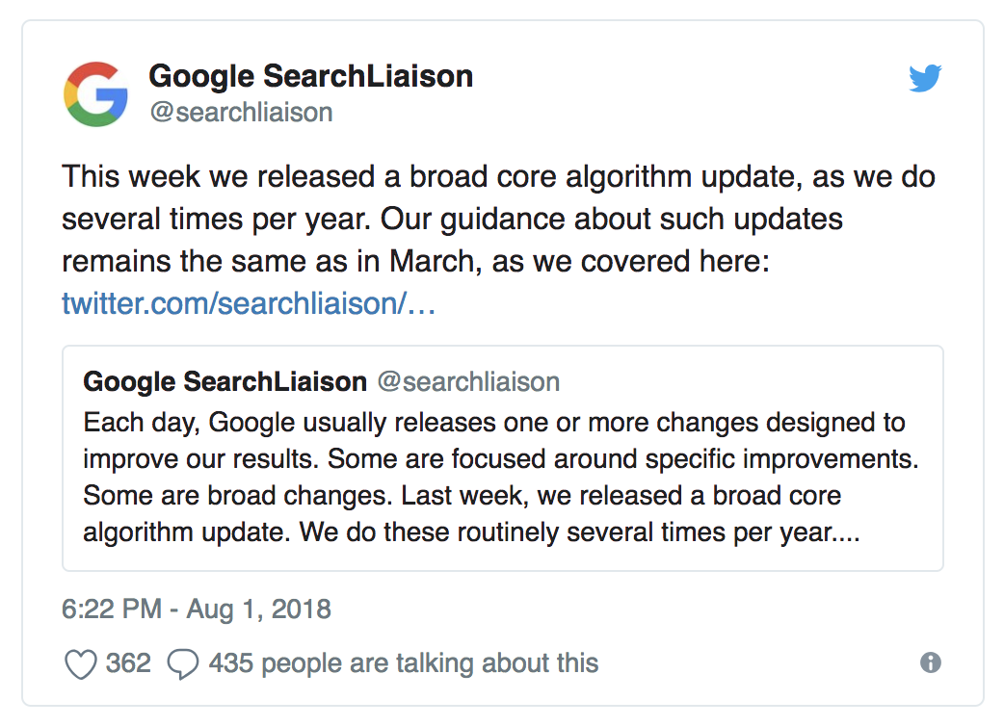Open the quoted tweet at "Each day, Google usually"
This screenshot has width=1004, height=726.
[x=494, y=423]
